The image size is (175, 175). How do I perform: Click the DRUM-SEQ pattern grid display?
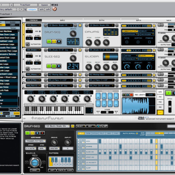point(73,41)
